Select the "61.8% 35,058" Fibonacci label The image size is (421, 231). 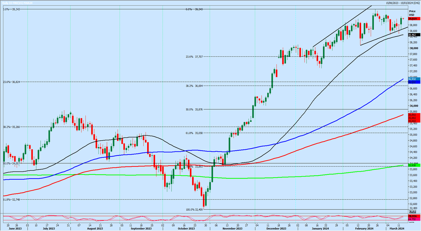[x=194, y=133]
